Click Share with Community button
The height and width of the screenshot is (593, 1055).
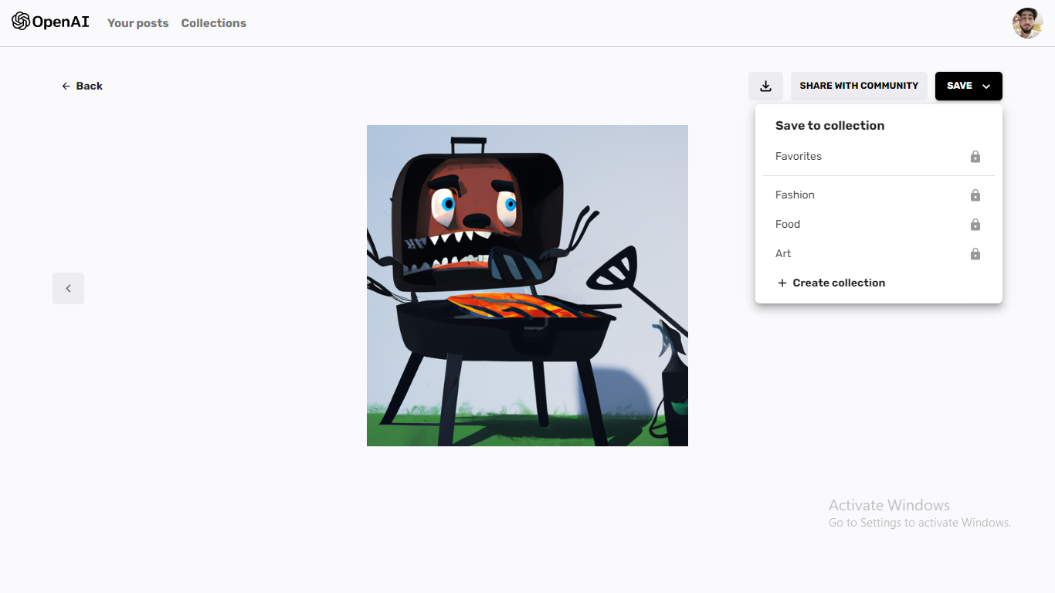pyautogui.click(x=859, y=86)
